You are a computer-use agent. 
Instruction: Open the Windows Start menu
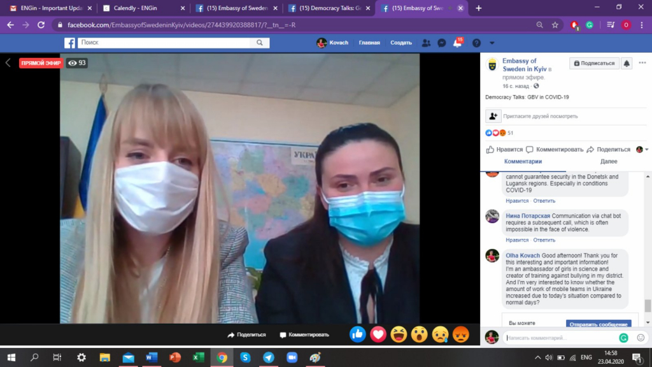point(11,357)
